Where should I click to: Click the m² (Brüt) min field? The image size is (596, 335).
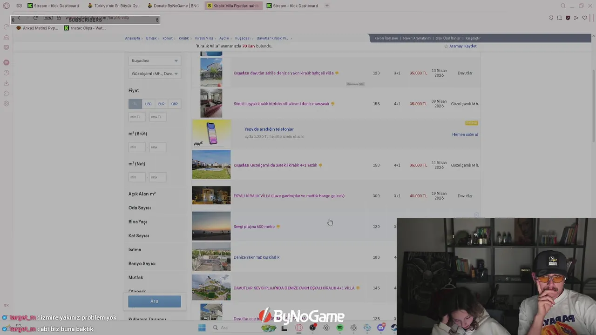(x=138, y=147)
